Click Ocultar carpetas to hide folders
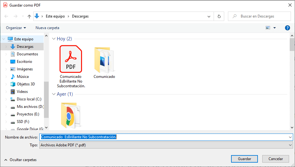Screen dimensions: 295x167 [x=20, y=160]
